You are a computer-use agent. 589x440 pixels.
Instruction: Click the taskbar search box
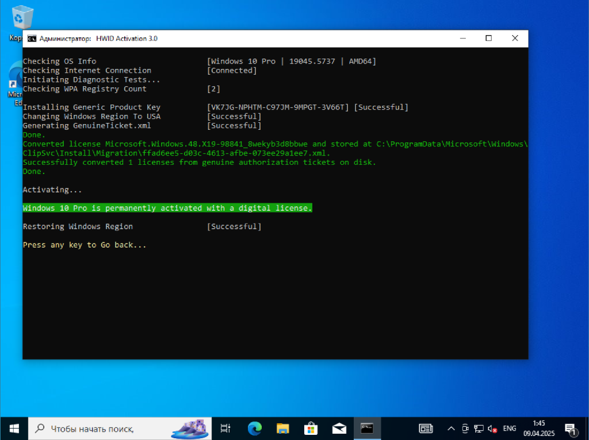pyautogui.click(x=120, y=429)
